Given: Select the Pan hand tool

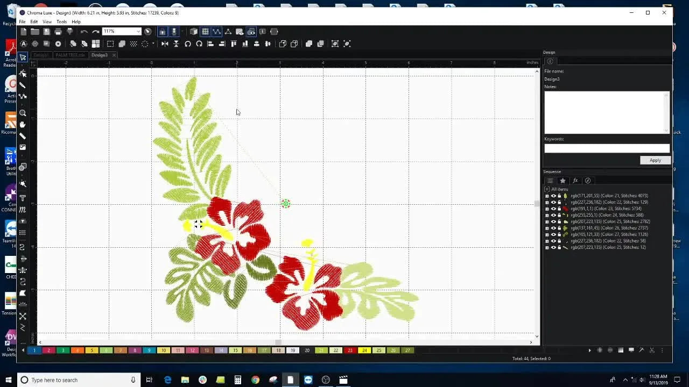Looking at the screenshot, I should click(x=24, y=125).
